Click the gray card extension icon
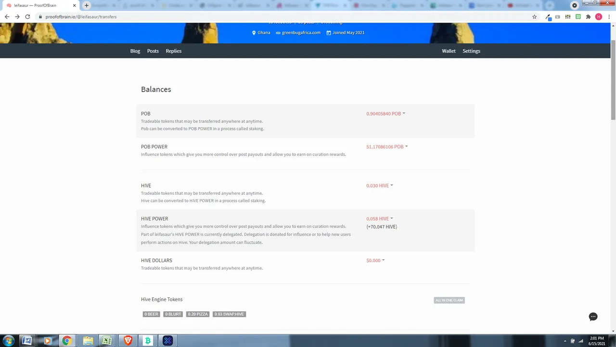 coord(558,17)
